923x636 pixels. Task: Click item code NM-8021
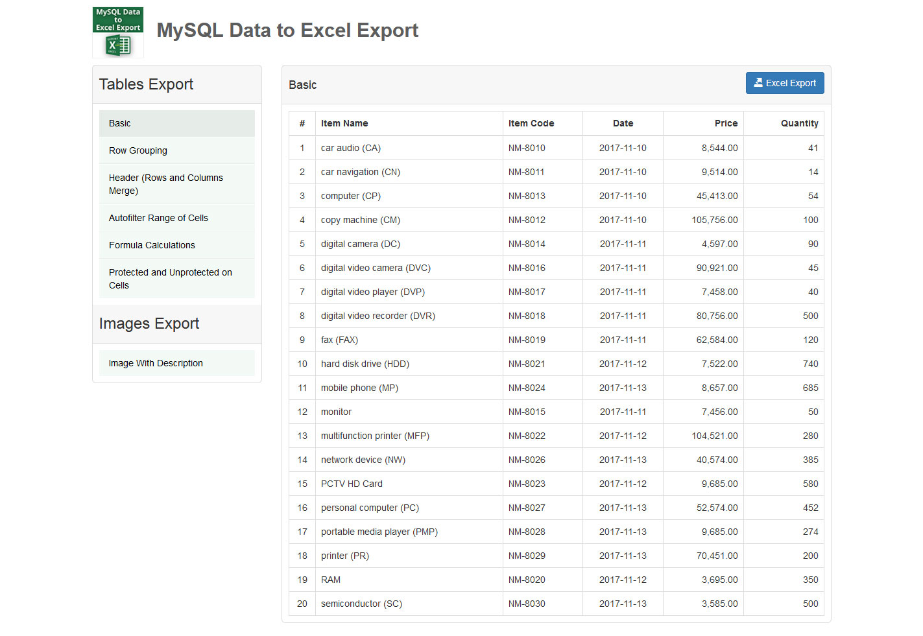(527, 364)
